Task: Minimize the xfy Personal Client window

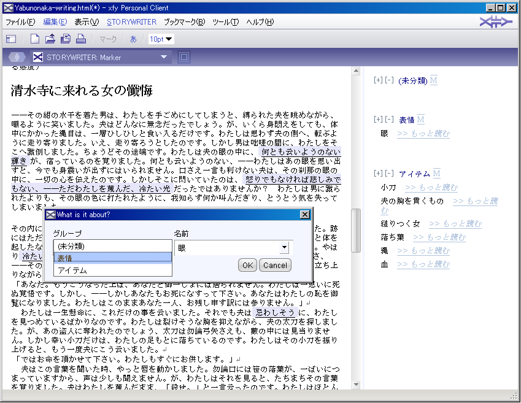Action: coord(491,7)
